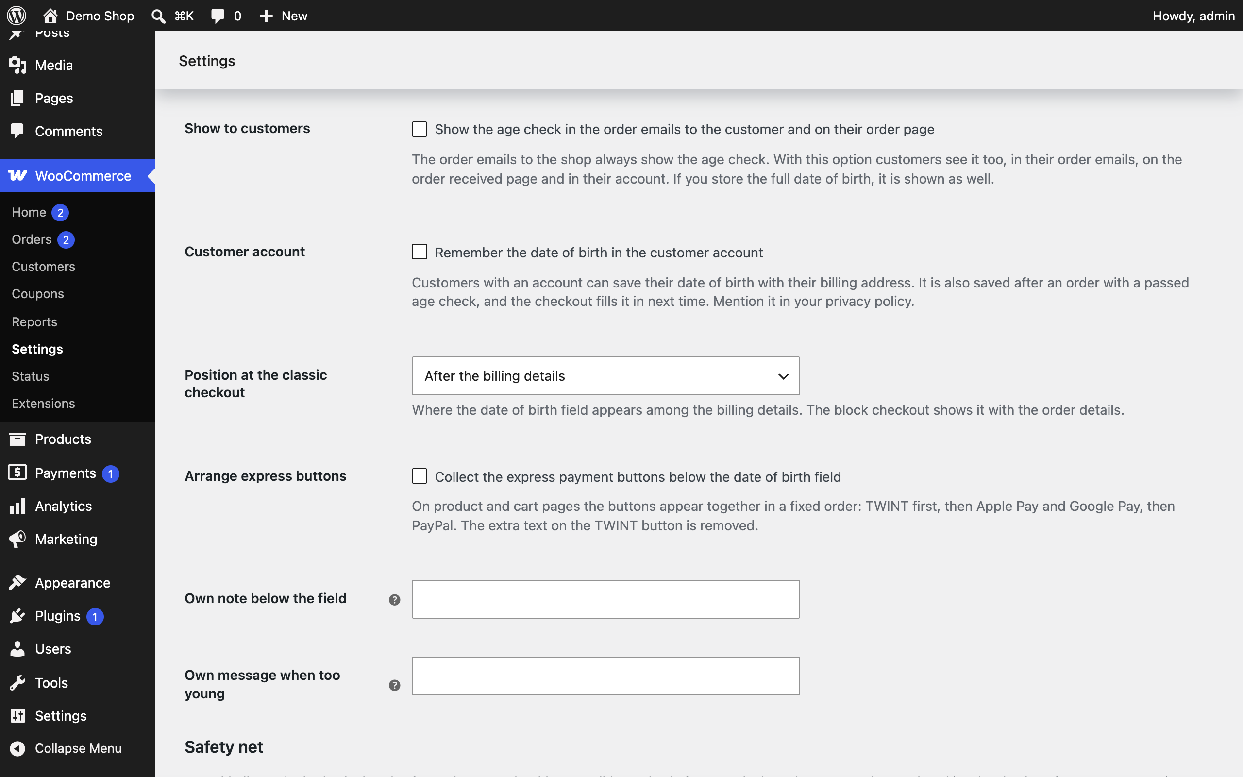This screenshot has height=777, width=1243.
Task: Open the Media library icon
Action: [x=17, y=65]
